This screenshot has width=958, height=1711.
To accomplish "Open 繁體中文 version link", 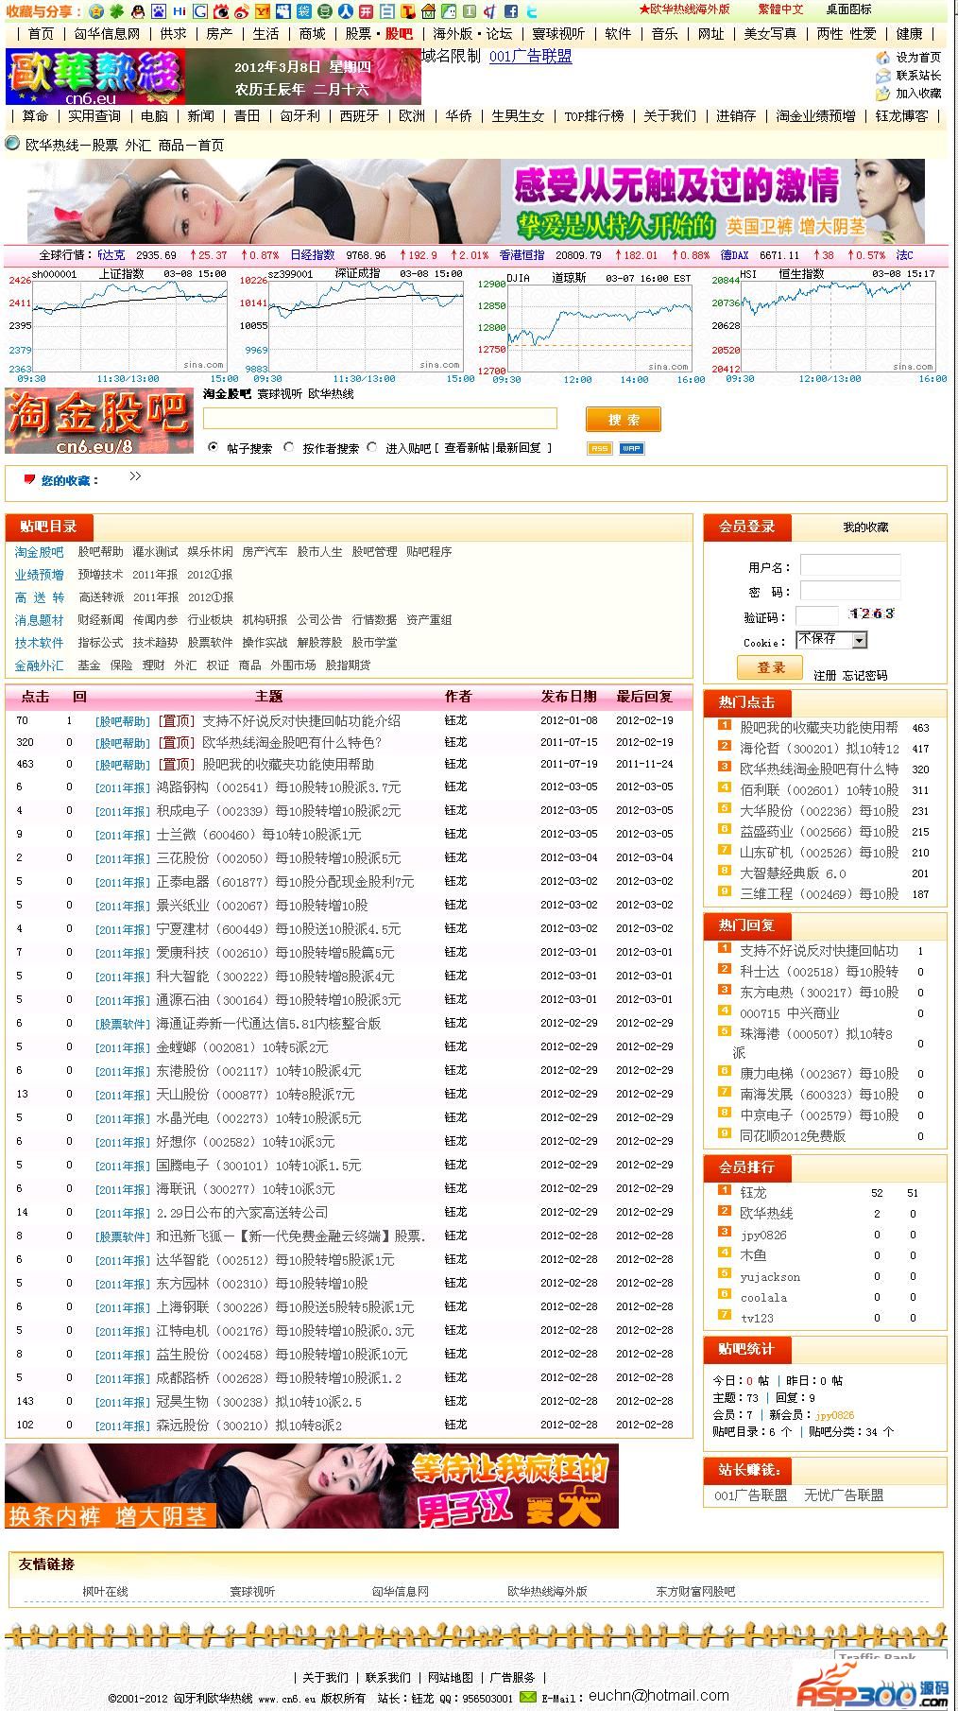I will pos(780,9).
